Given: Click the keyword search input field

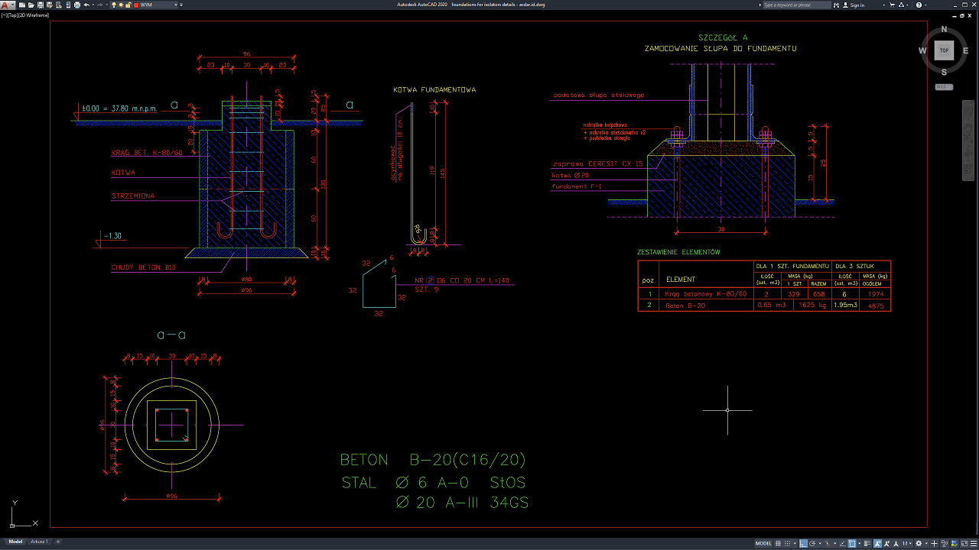Looking at the screenshot, I should tap(797, 5).
